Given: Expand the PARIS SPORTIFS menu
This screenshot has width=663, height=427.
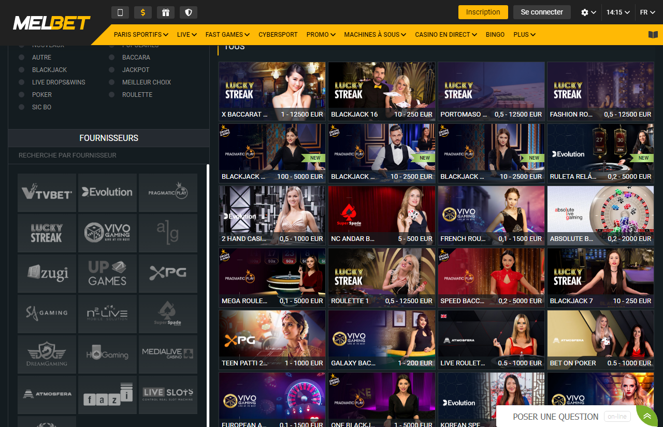Looking at the screenshot, I should coord(141,35).
